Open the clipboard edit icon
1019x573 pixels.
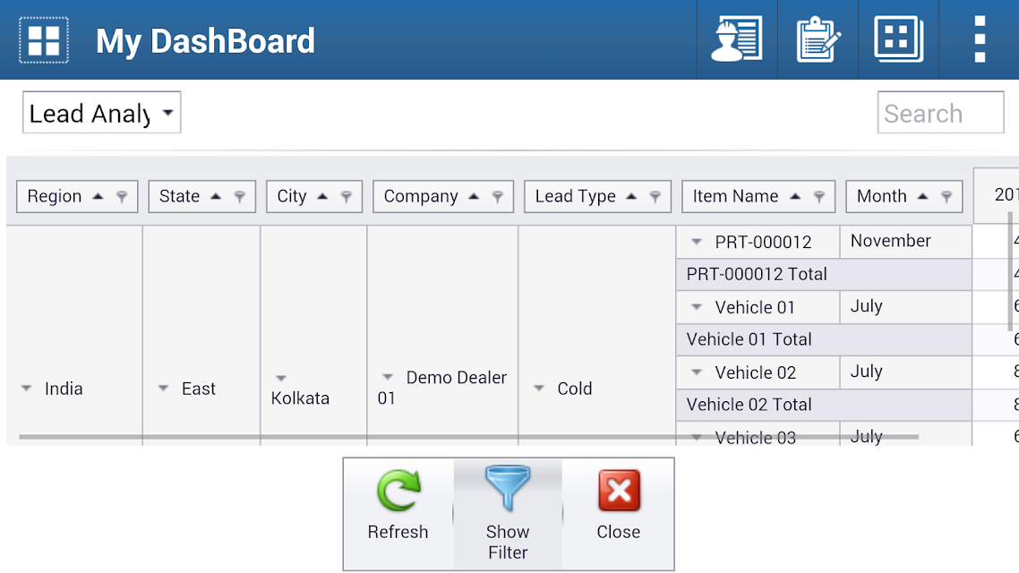[818, 39]
